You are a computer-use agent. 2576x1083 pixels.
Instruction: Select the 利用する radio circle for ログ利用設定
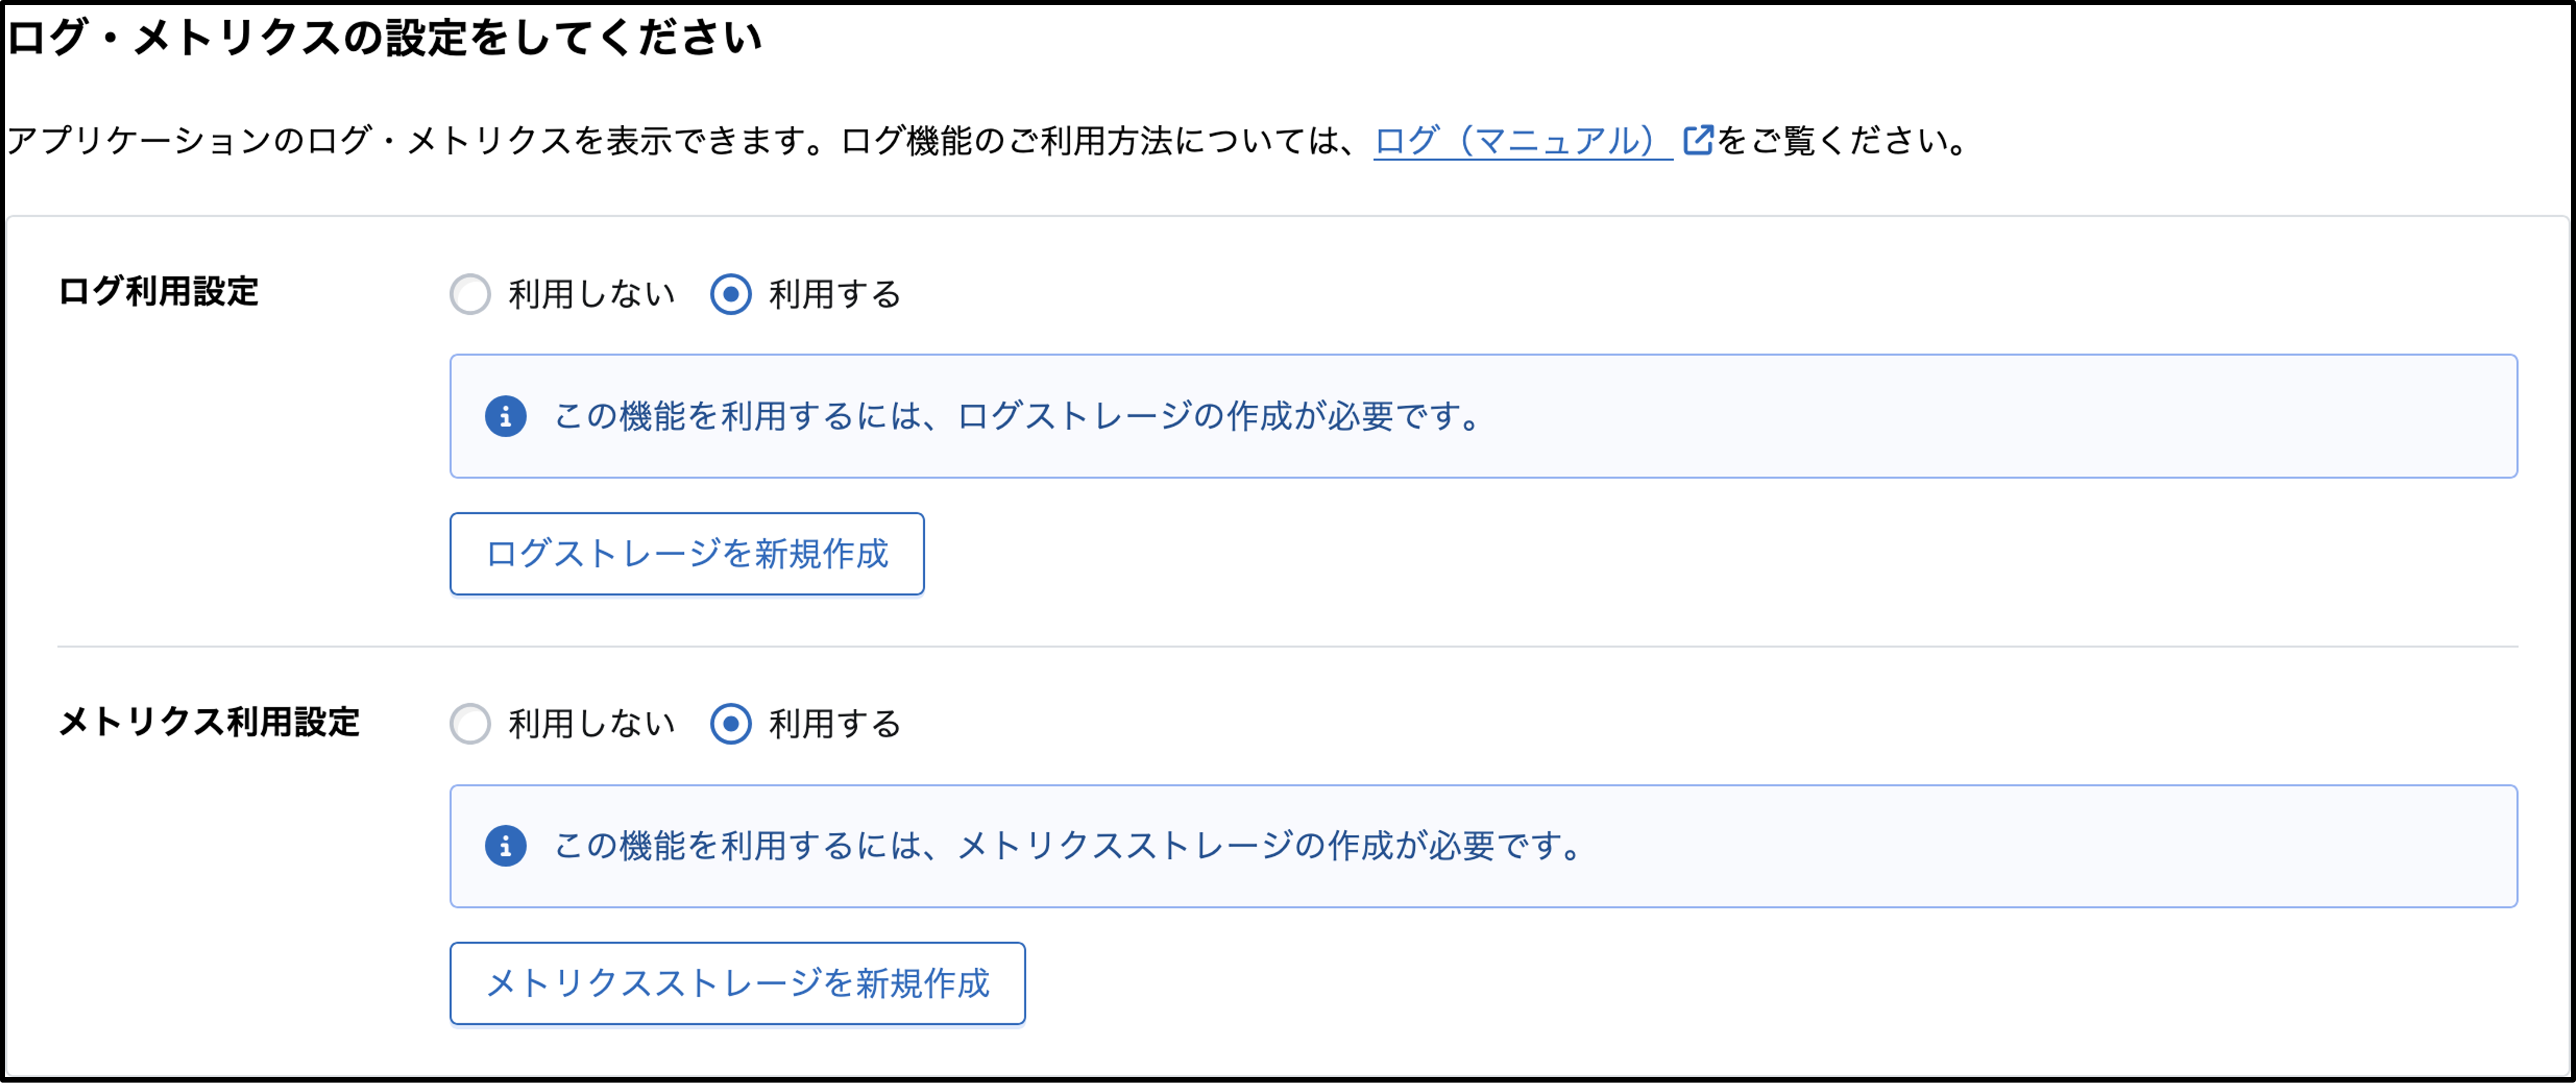(731, 294)
